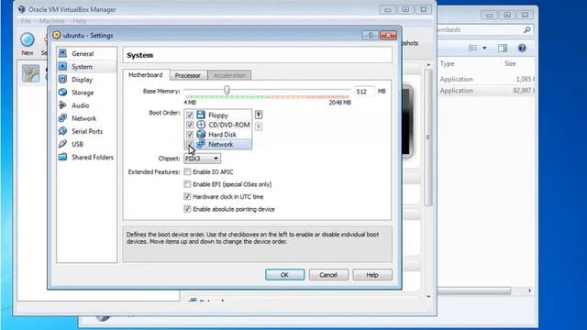Screen dimensions: 587x330
Task: Move boot device down with arrow button
Action: coord(259,126)
